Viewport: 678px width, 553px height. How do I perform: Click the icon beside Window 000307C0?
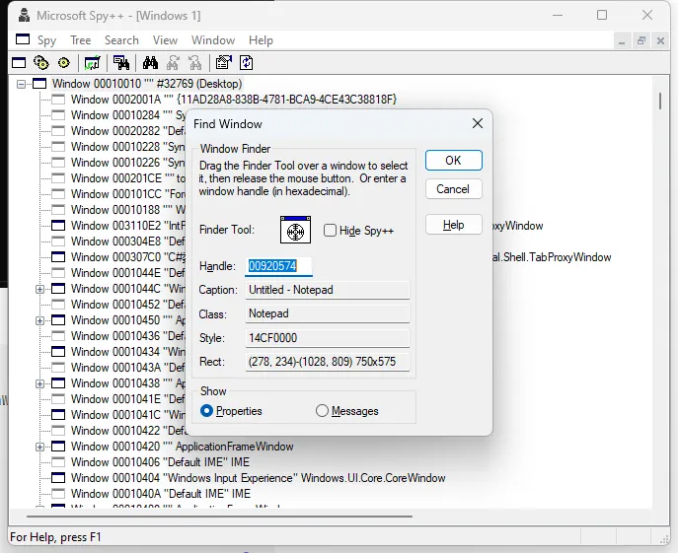[58, 257]
